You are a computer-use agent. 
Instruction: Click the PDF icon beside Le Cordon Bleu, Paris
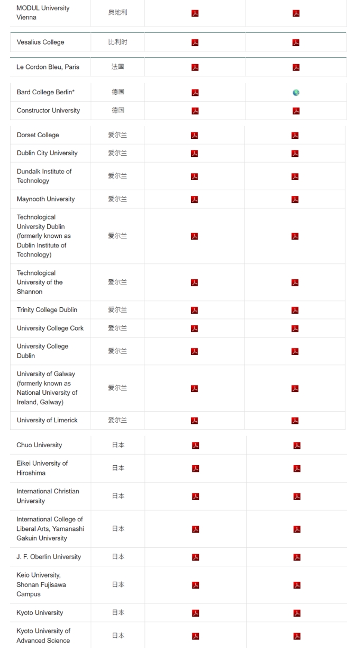[195, 67]
